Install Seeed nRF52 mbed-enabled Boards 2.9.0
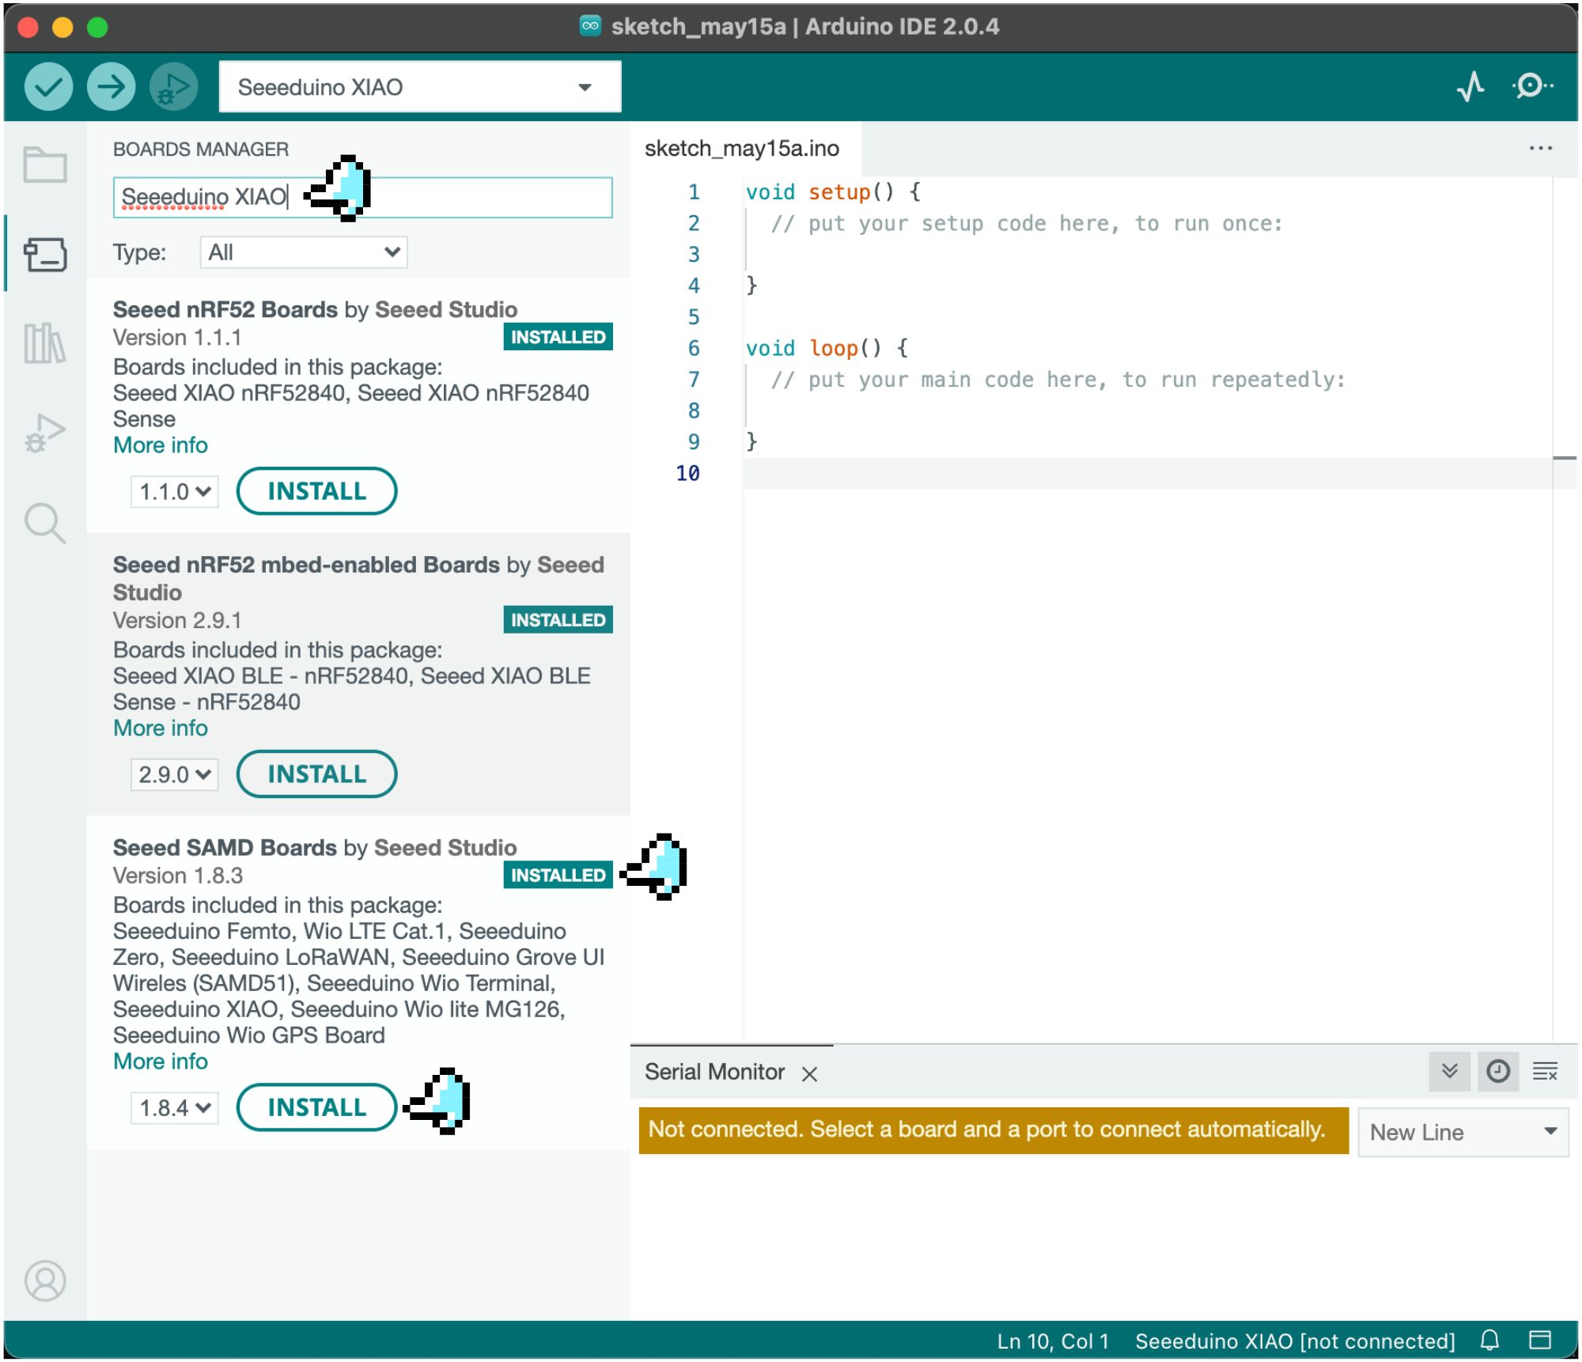This screenshot has width=1582, height=1362. point(316,774)
